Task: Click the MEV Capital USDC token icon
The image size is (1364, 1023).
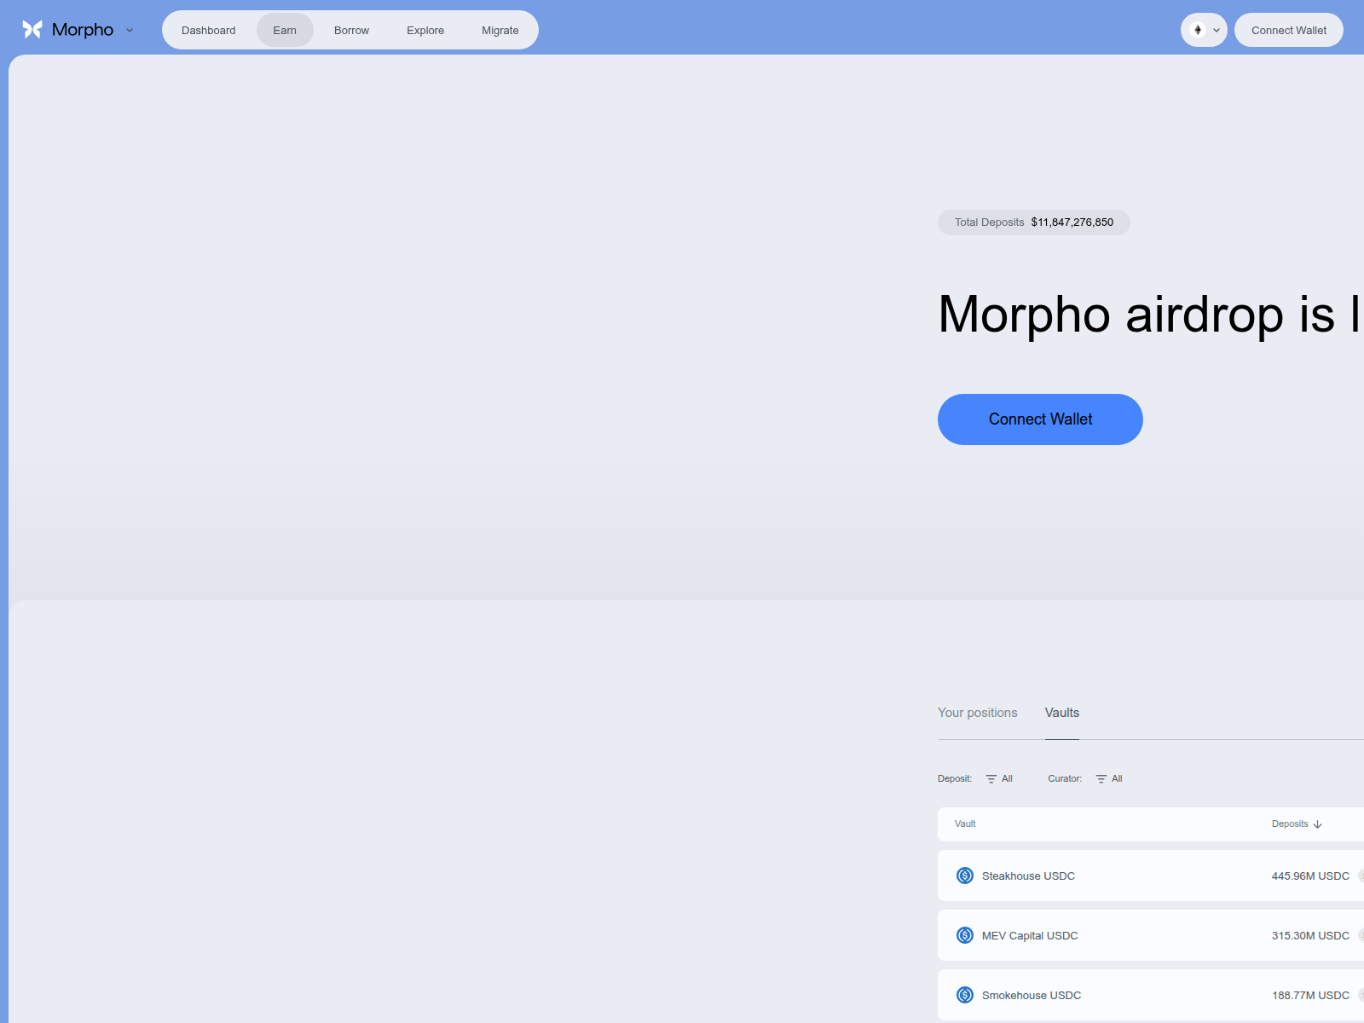Action: pos(964,935)
